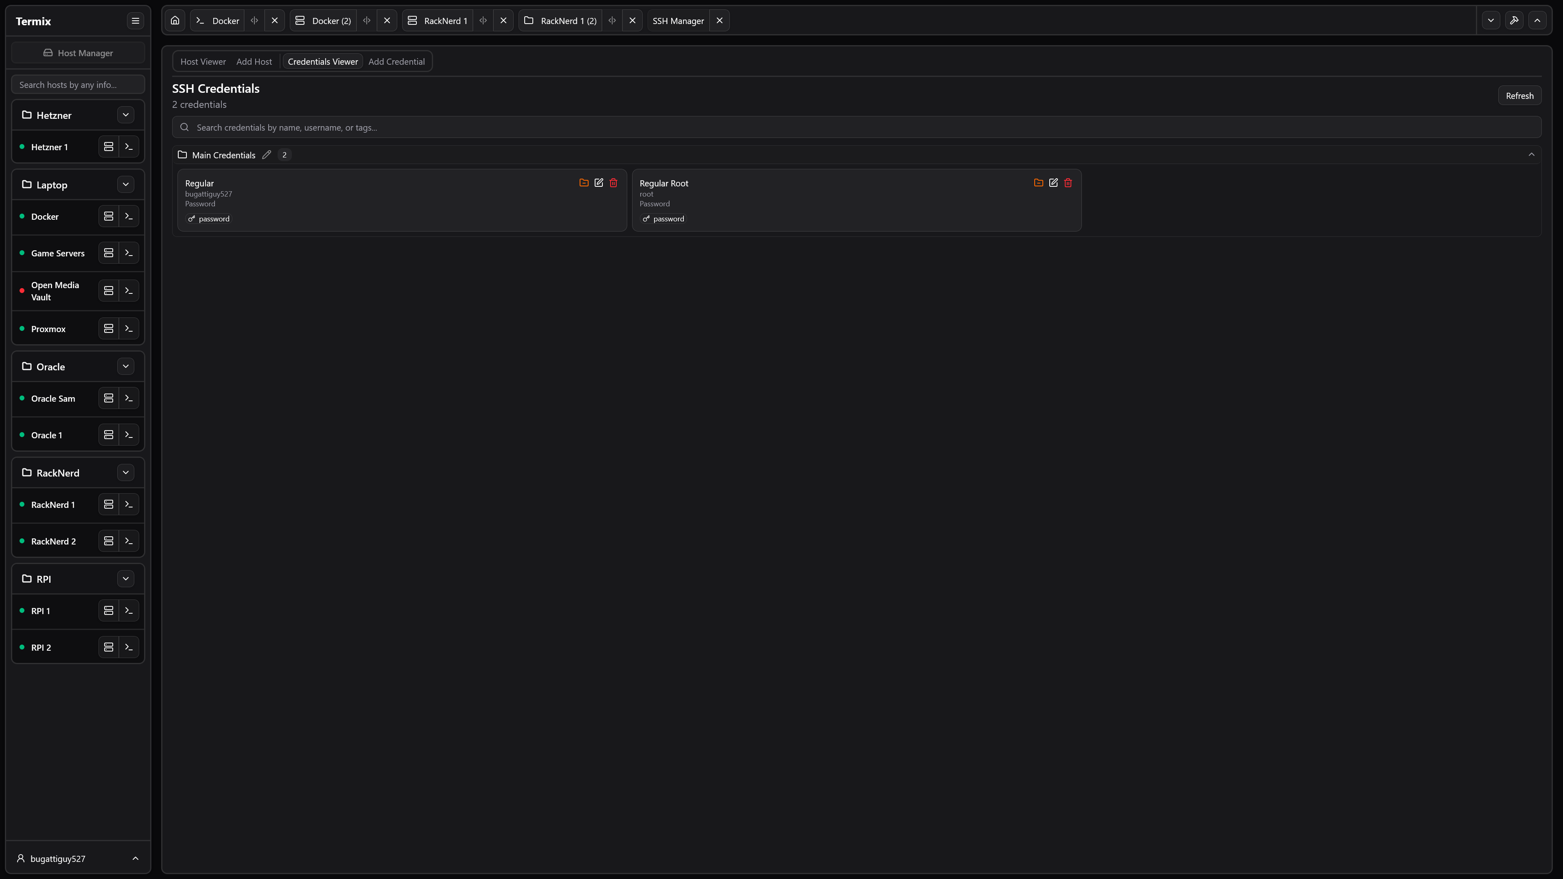Switch to the Host Viewer tab

pos(203,62)
